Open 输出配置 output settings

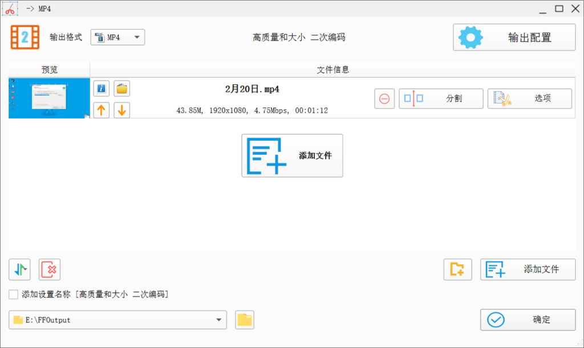click(514, 37)
